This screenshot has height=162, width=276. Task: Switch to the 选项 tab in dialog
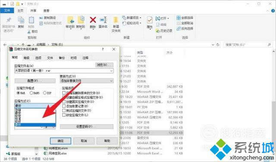tap(38, 58)
